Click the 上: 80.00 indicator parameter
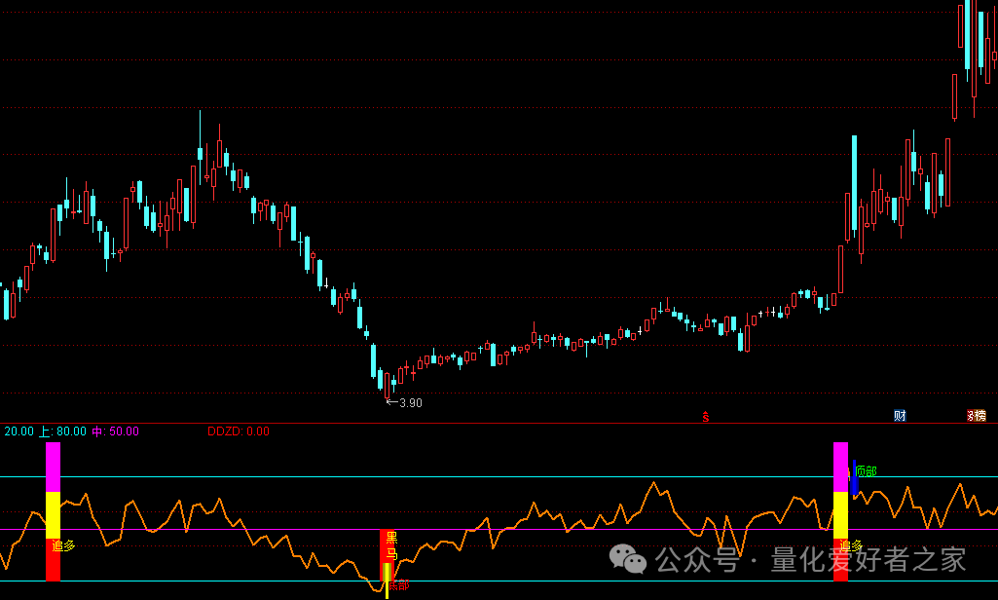Image resolution: width=998 pixels, height=600 pixels. click(62, 431)
